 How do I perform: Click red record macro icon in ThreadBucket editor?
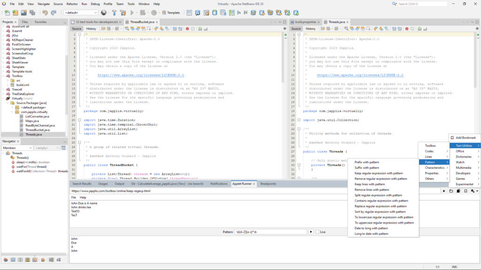point(187,29)
